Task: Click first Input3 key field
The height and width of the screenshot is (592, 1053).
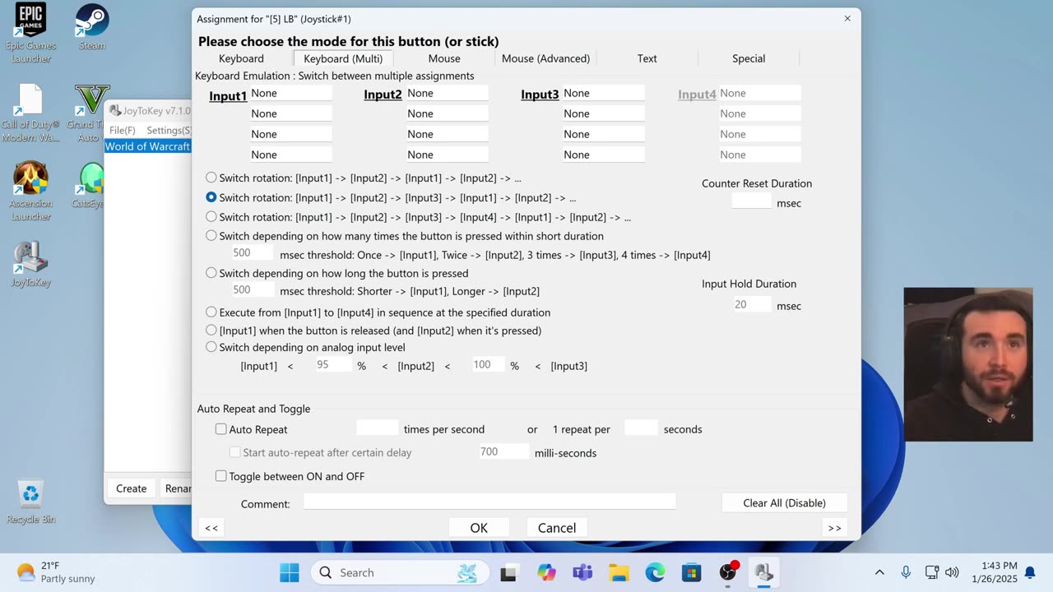Action: (603, 93)
